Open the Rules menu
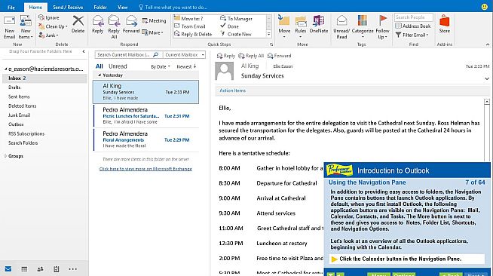 [x=300, y=27]
